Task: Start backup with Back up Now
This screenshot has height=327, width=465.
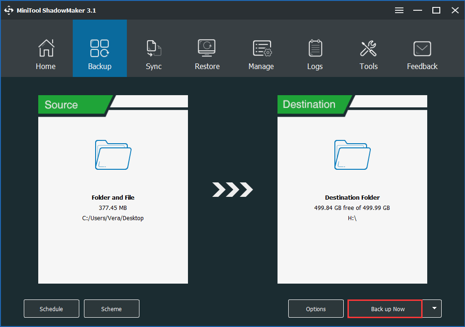Action: pos(384,308)
